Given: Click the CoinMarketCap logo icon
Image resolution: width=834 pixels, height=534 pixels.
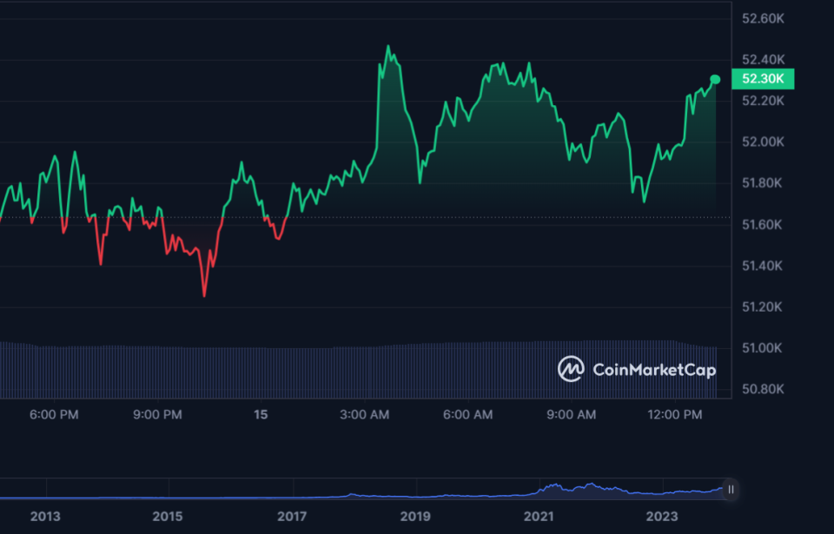Looking at the screenshot, I should pyautogui.click(x=571, y=368).
